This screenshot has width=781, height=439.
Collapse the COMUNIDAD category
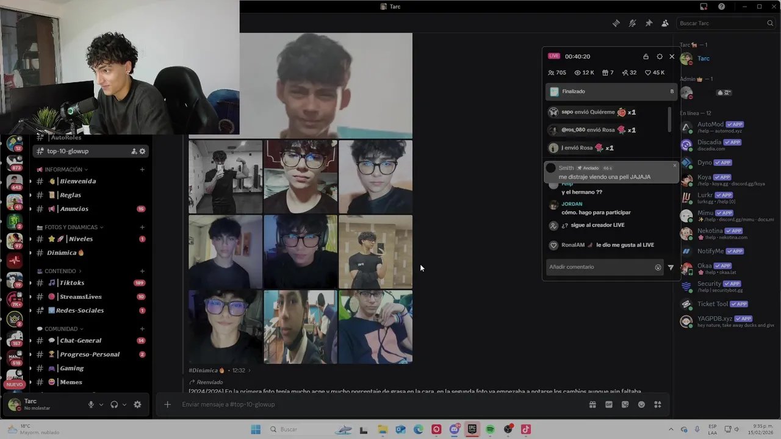60,329
